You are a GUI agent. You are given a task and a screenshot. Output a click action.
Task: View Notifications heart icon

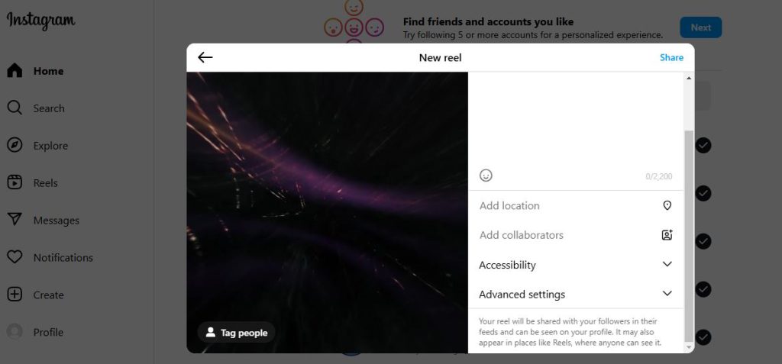15,257
